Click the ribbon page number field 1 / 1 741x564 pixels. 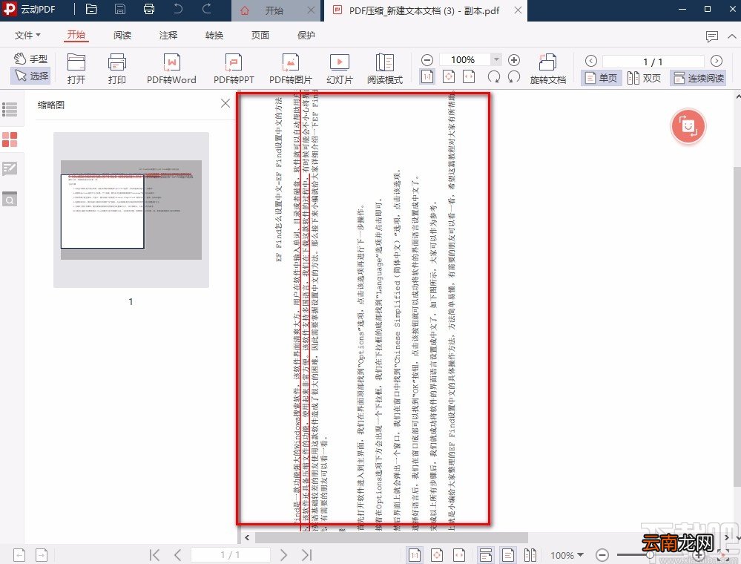pos(653,62)
